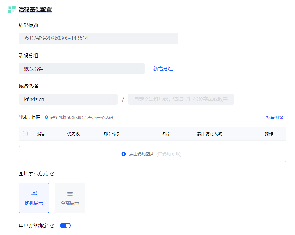Click the blue info icon beside 图片上传
295x235 pixels.
click(x=46, y=117)
